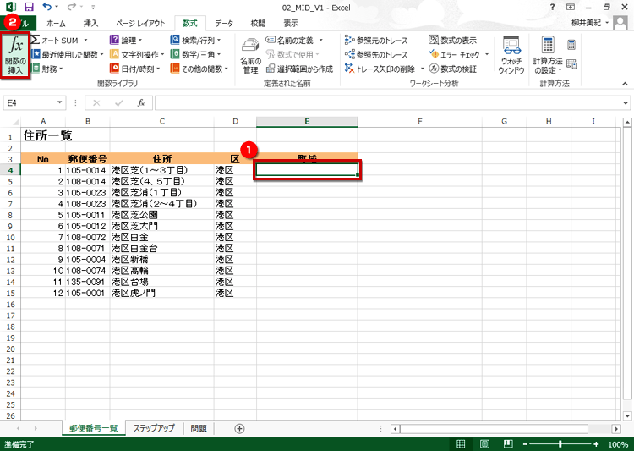Click the zoom in plus button
634x451 pixels.
tap(596, 444)
